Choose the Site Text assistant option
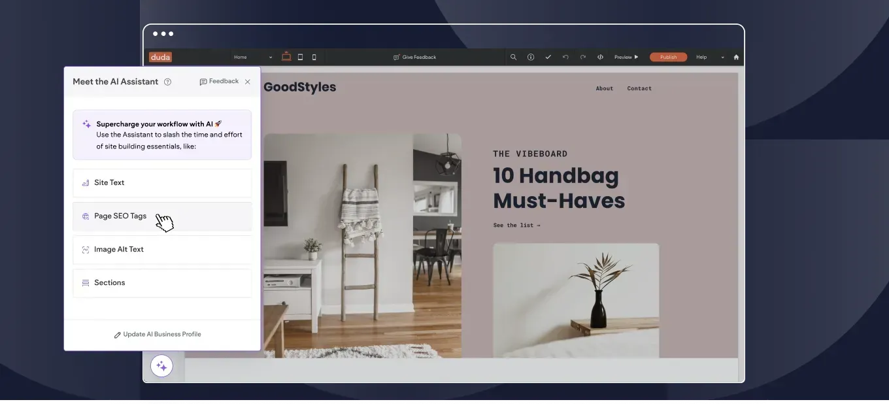Viewport: 889px width, 404px height. [x=162, y=183]
